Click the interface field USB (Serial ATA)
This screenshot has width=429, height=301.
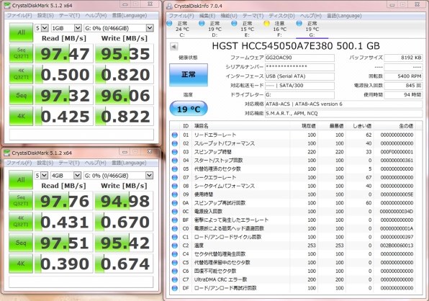(x=299, y=76)
